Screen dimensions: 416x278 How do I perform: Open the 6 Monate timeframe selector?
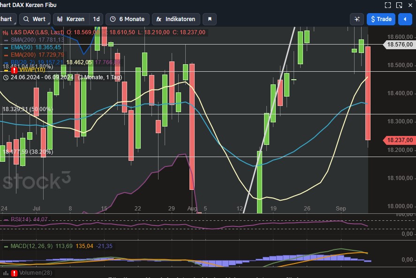[x=127, y=19]
